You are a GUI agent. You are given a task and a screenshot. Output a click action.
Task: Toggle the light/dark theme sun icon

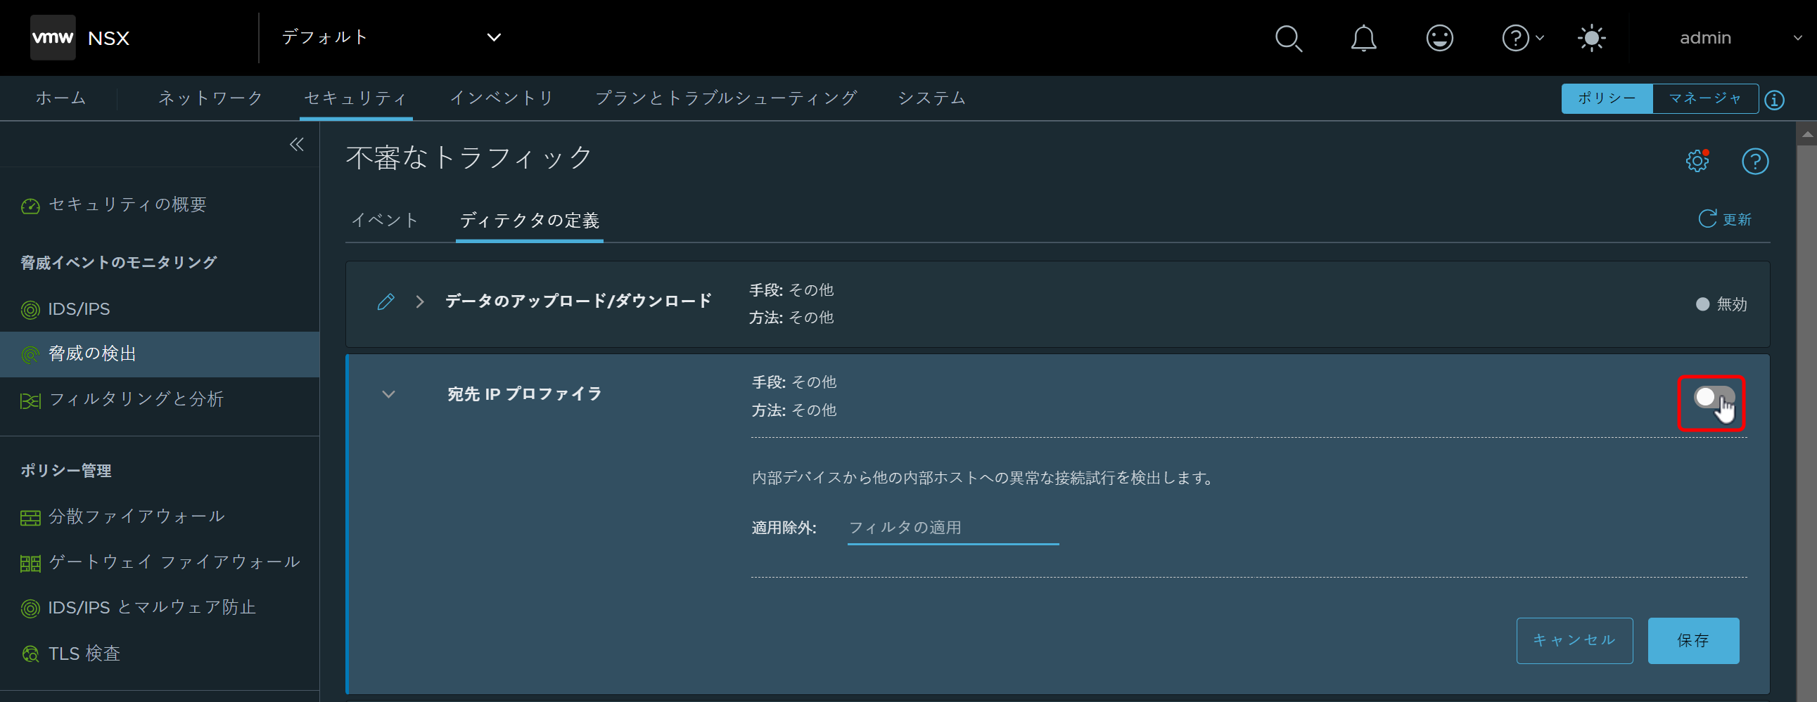point(1591,38)
